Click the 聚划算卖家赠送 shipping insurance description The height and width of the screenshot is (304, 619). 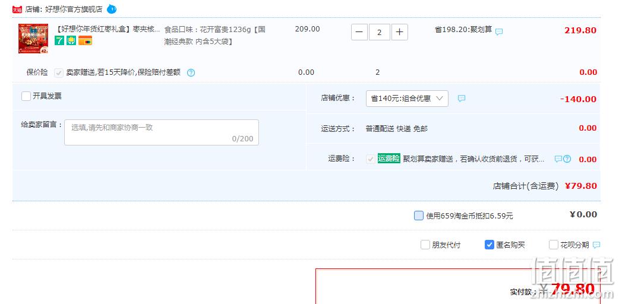pos(473,159)
